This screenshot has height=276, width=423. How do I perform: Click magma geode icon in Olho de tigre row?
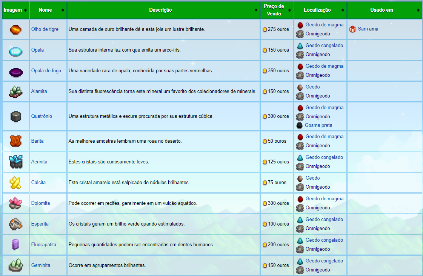coord(300,25)
